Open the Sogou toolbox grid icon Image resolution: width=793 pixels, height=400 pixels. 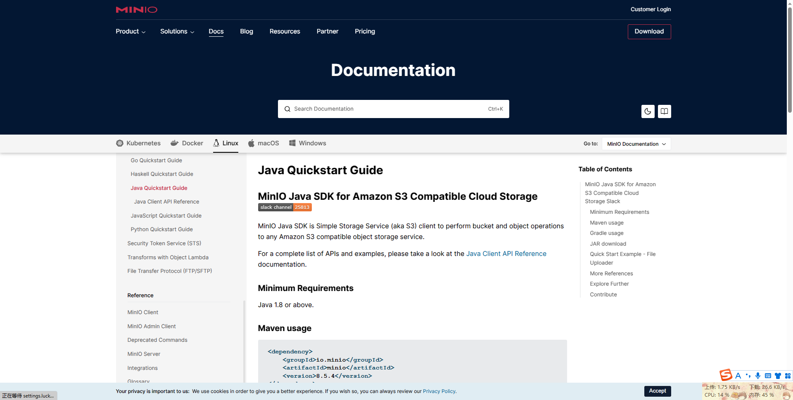[788, 376]
